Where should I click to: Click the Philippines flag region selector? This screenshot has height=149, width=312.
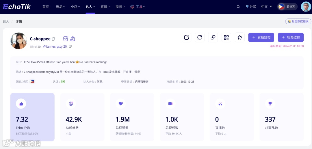287,7
